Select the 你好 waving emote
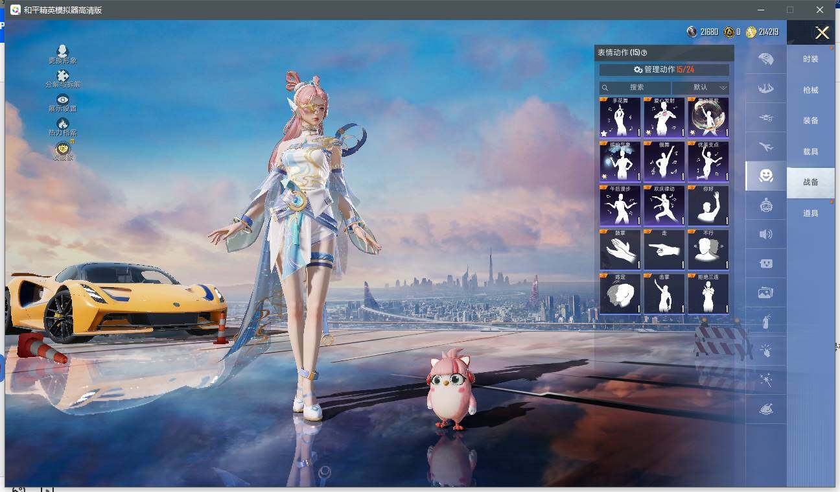The height and width of the screenshot is (492, 840). (x=708, y=205)
